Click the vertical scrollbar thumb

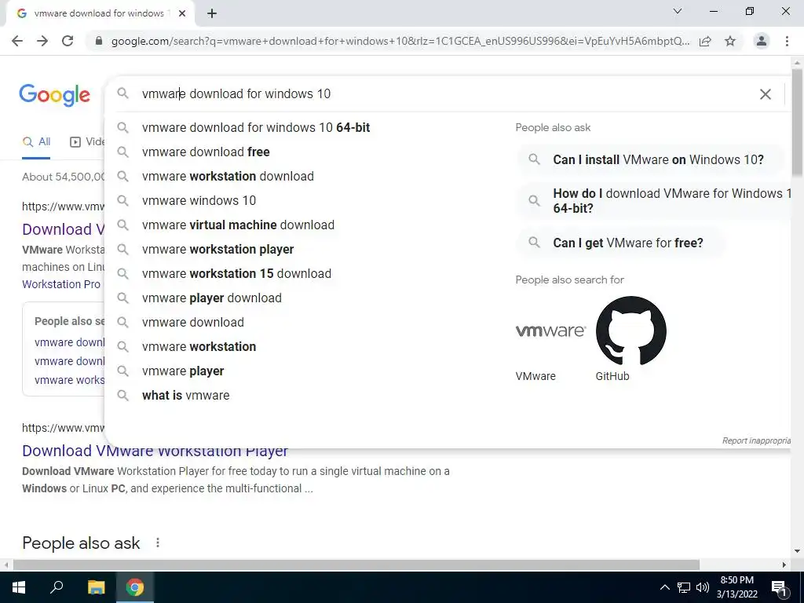click(797, 123)
